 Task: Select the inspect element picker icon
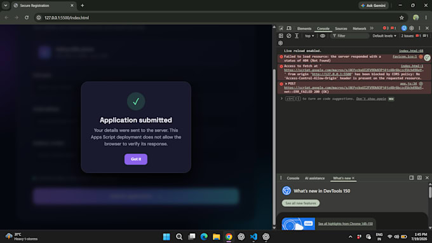tap(281, 28)
